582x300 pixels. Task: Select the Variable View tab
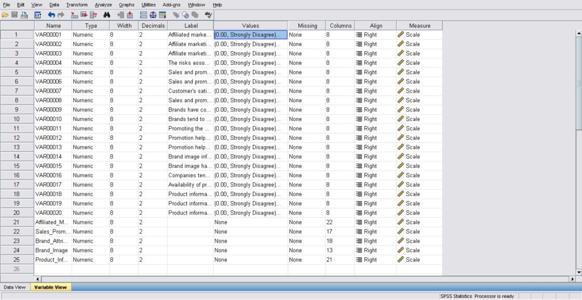click(x=51, y=287)
